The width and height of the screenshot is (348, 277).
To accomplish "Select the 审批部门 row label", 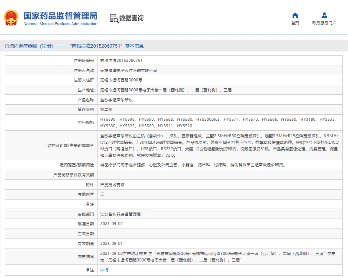I will tap(86, 214).
